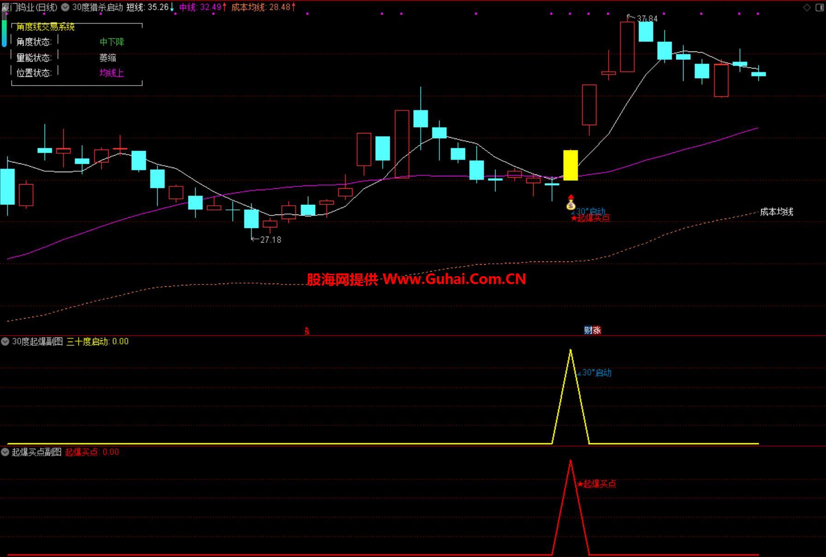Open the 30度起爆副图 indicator dropdown arrow
Image resolution: width=826 pixels, height=557 pixels.
[x=5, y=342]
